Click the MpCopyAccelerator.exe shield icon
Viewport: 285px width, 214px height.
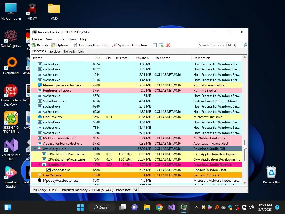(x=40, y=180)
